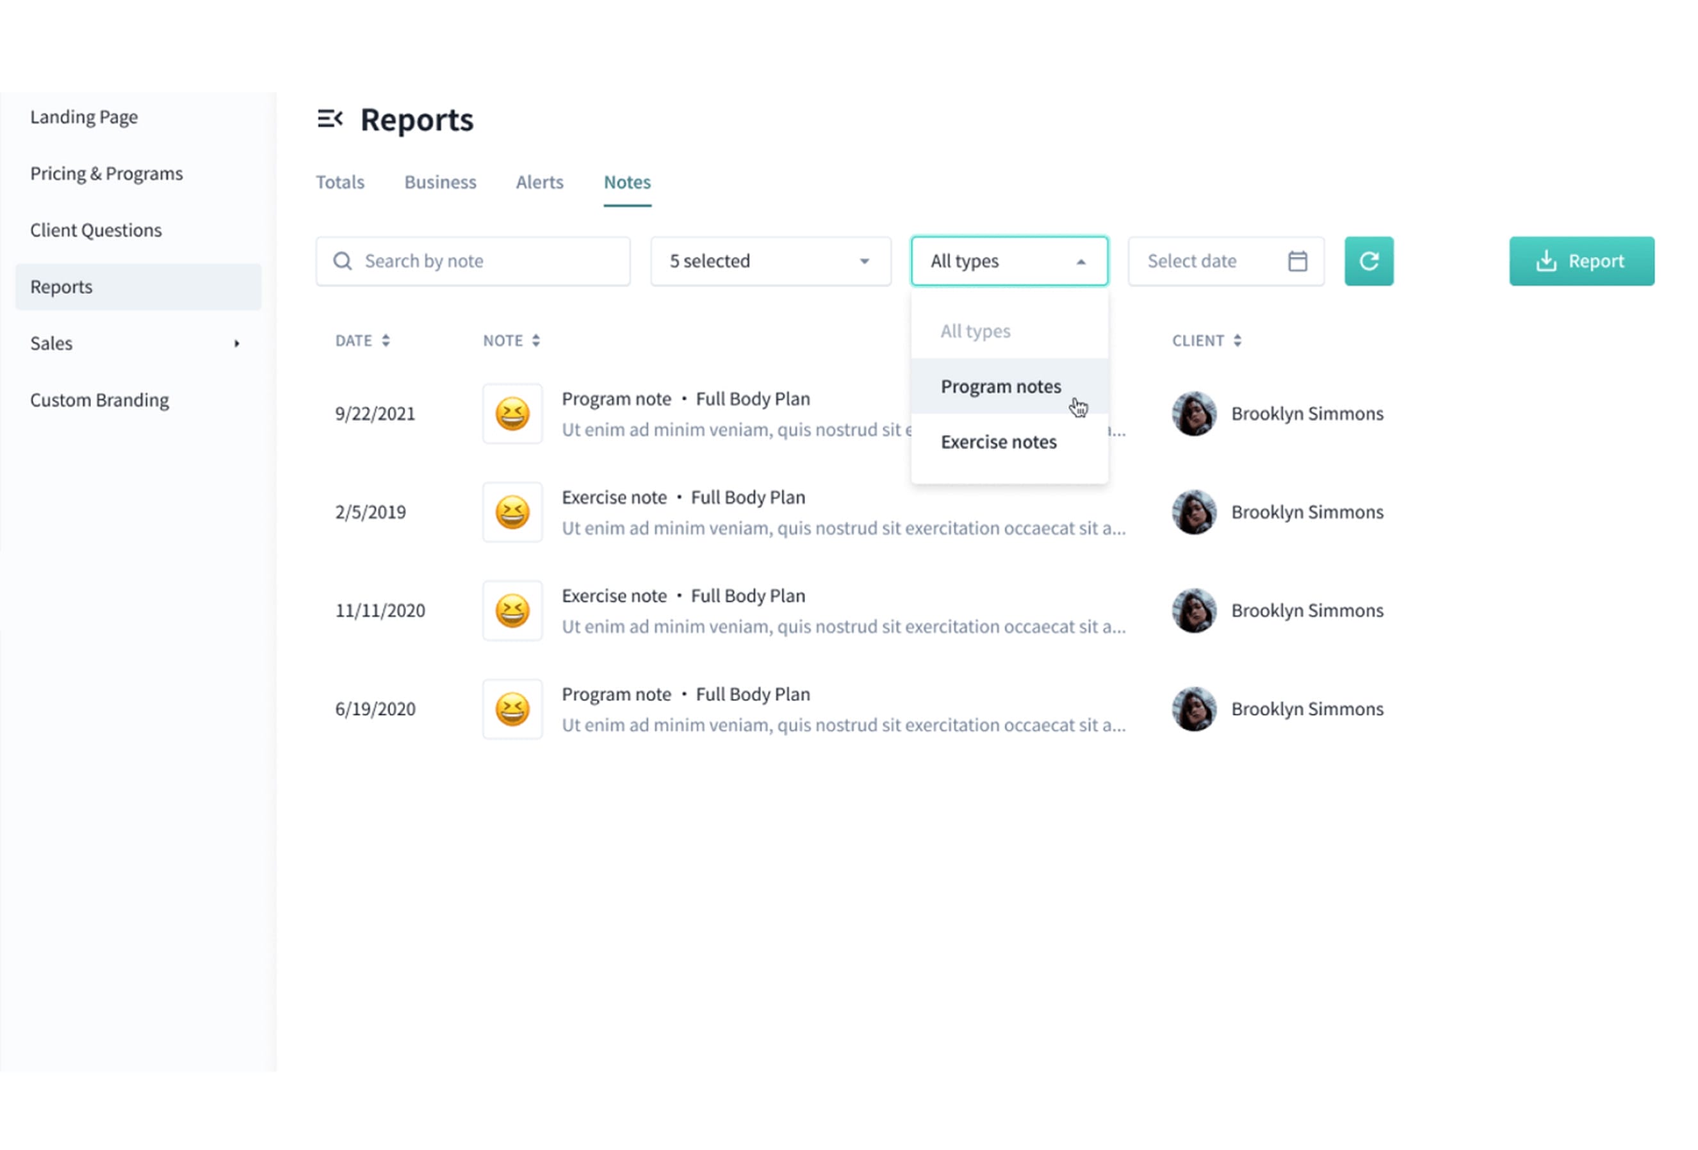This screenshot has height=1150, width=1698.
Task: Open Program note dated 9/22/2021
Action: pyautogui.click(x=685, y=399)
